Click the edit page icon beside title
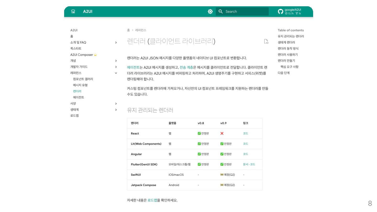Image resolution: width=377 pixels, height=212 pixels. coord(266,41)
